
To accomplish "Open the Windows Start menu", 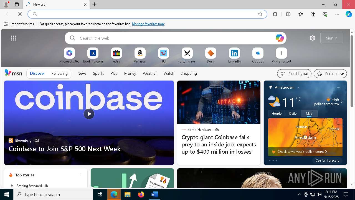I will pos(7,194).
